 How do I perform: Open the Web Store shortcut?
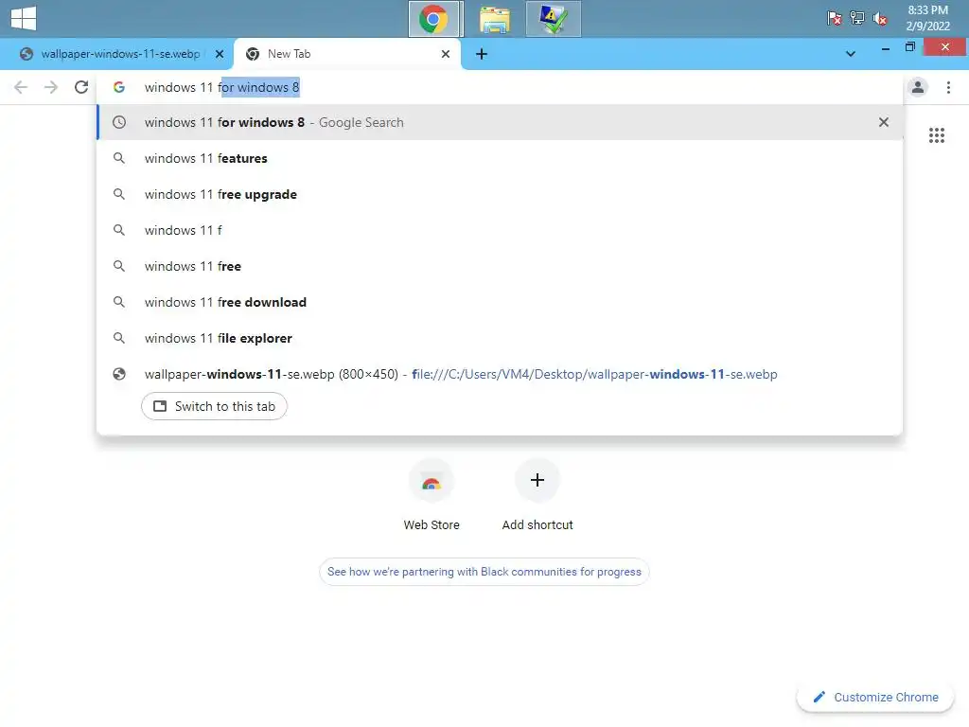tap(432, 496)
